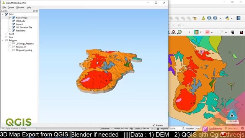
Task: Maximize the Qgis2threejs Exporter window
Action: point(156,3)
